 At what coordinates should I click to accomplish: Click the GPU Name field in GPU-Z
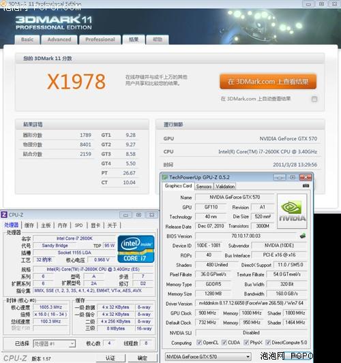[x=235, y=198]
